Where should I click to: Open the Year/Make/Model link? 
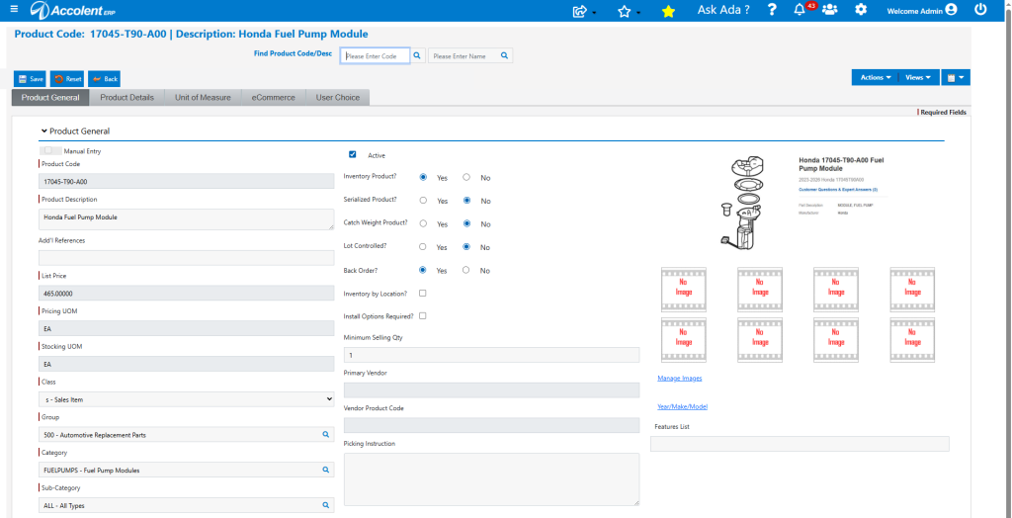(683, 407)
